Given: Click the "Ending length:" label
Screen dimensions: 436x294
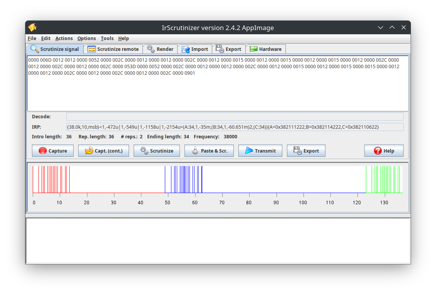Looking at the screenshot, I should pos(164,136).
